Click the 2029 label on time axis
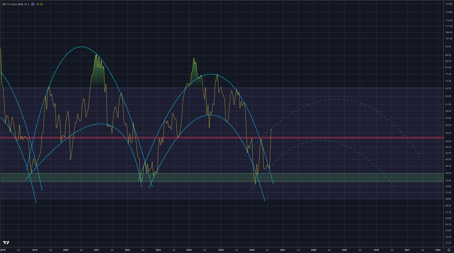The image size is (454, 253). coord(344,250)
